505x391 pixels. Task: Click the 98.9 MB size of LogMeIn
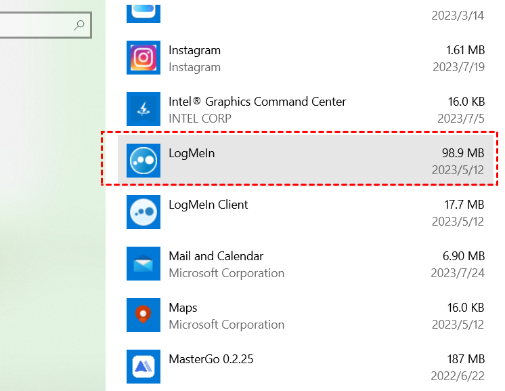point(463,153)
